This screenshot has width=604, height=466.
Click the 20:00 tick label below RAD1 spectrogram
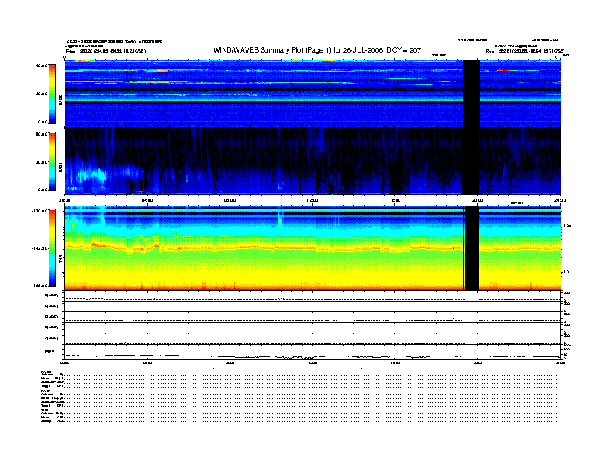point(477,200)
